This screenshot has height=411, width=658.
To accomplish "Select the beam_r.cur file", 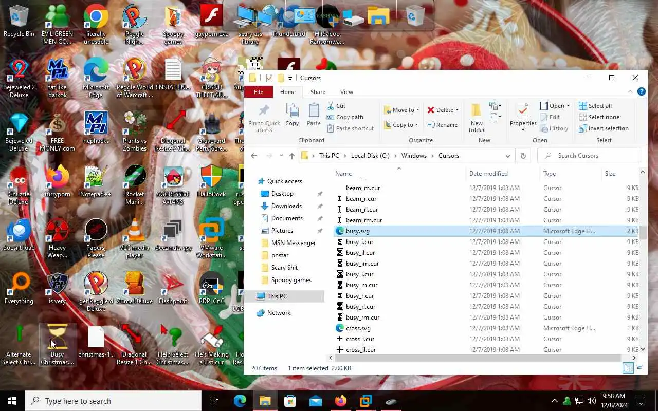I will [x=486, y=199].
